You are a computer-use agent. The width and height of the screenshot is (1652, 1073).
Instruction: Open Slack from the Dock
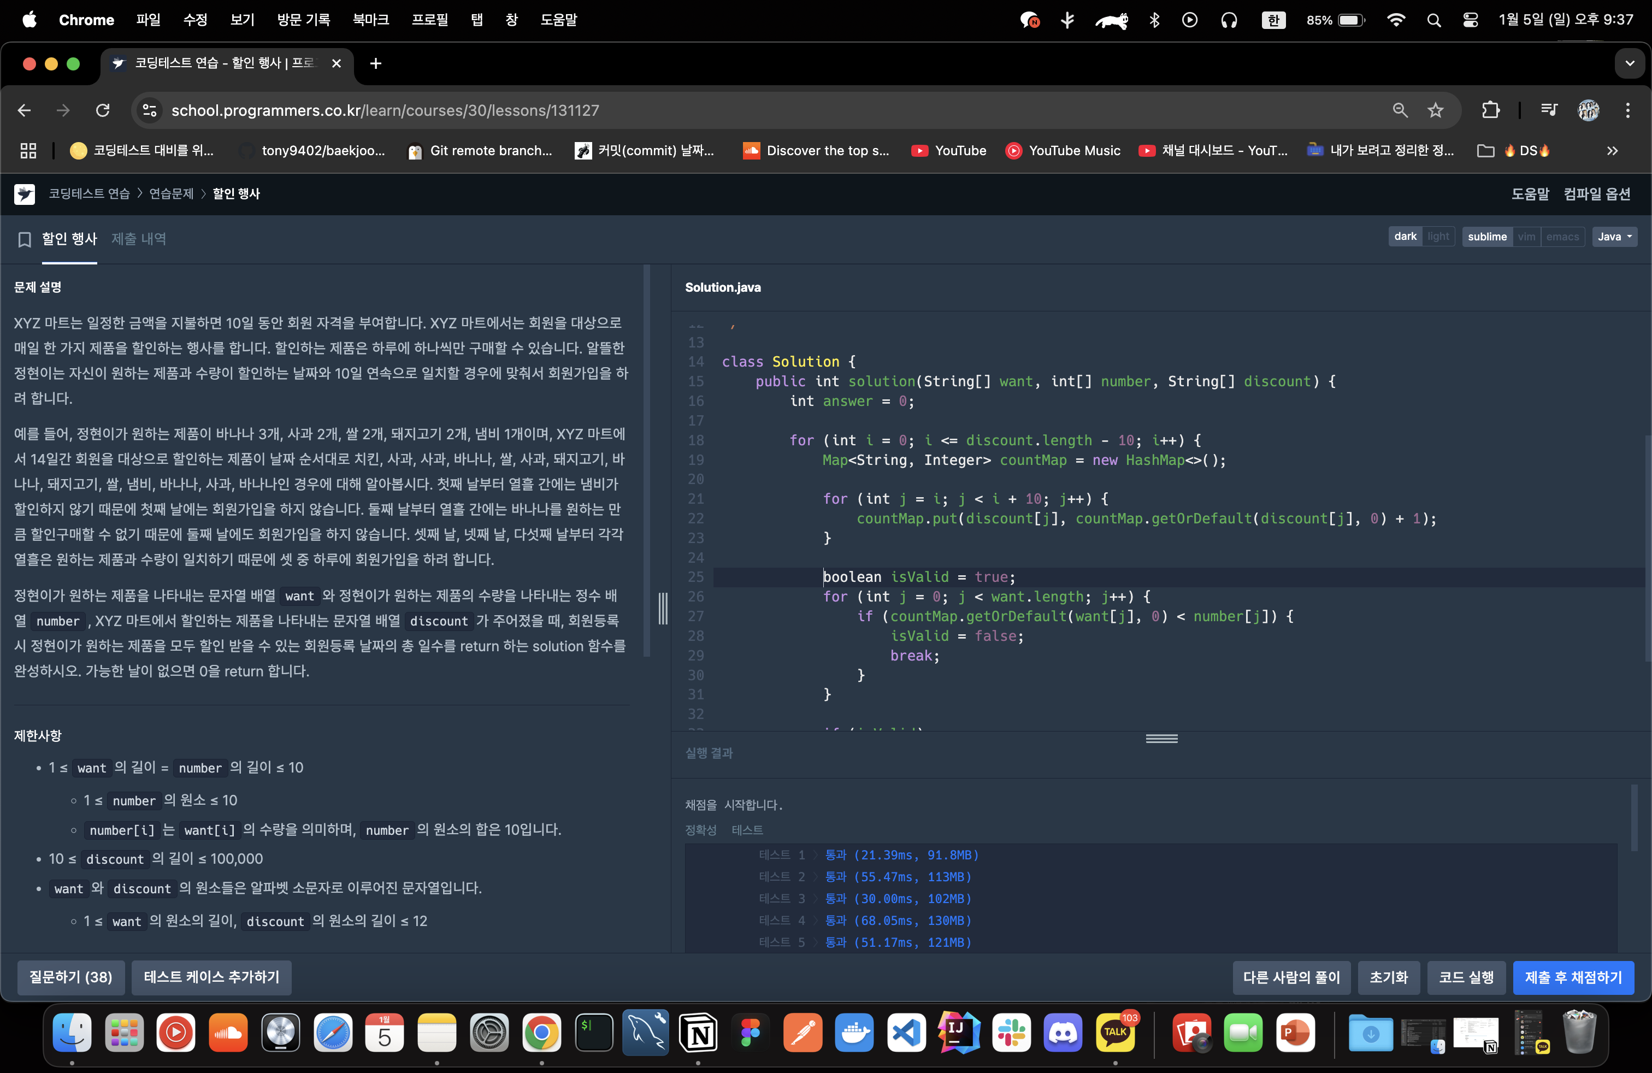click(x=1011, y=1033)
